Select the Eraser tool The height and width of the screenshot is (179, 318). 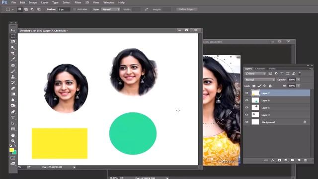point(13,89)
